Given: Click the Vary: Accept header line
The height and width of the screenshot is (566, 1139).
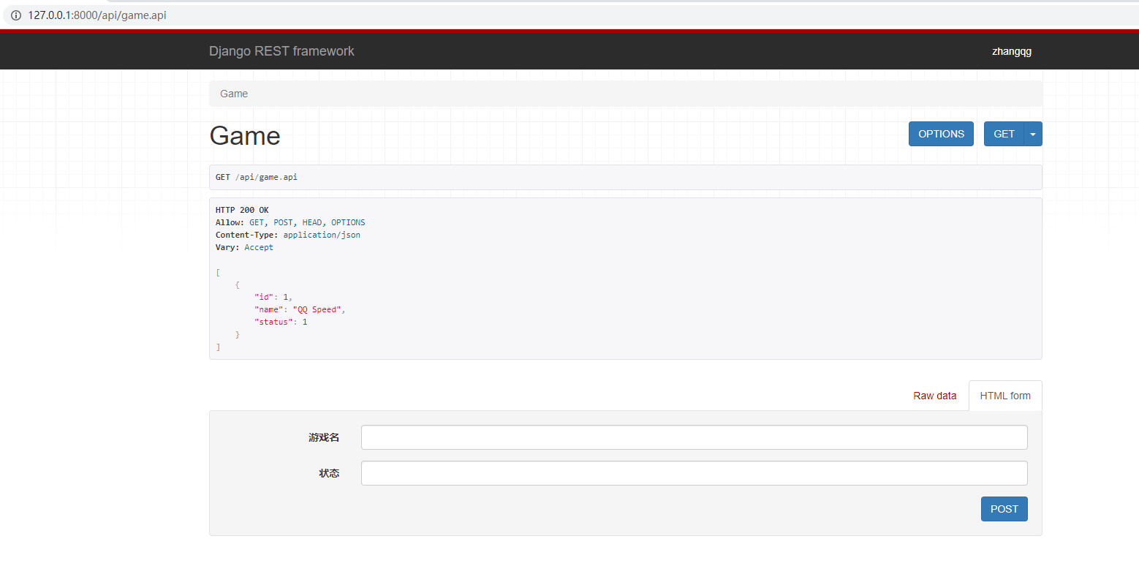Looking at the screenshot, I should [244, 247].
